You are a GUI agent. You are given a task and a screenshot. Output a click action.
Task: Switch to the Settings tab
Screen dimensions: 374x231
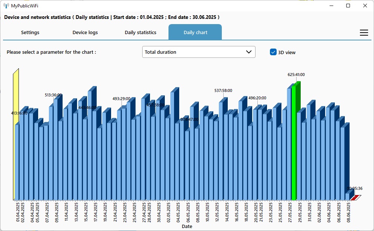pos(30,33)
